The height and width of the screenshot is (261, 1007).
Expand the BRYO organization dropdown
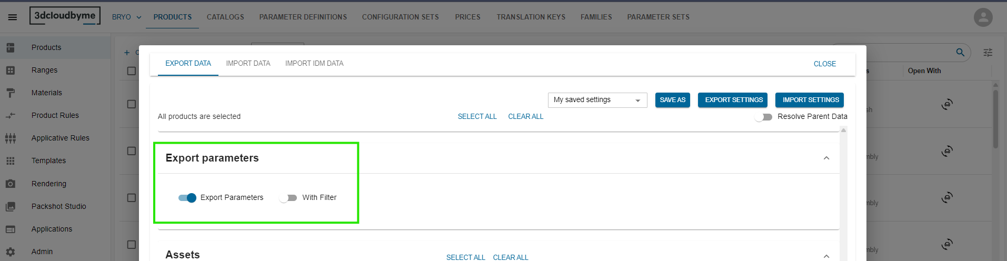[x=127, y=17]
